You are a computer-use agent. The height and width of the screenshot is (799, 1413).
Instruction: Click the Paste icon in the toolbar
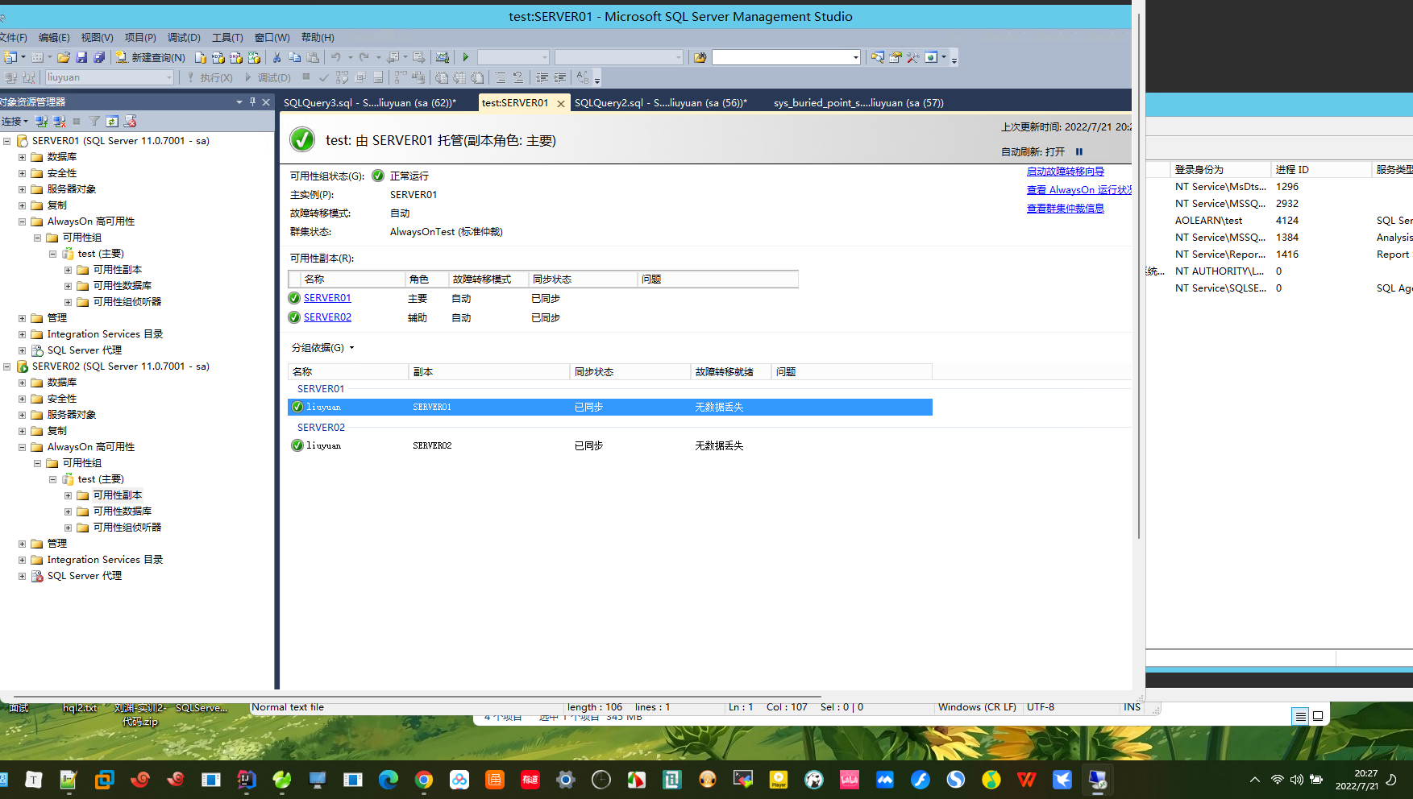tap(313, 57)
